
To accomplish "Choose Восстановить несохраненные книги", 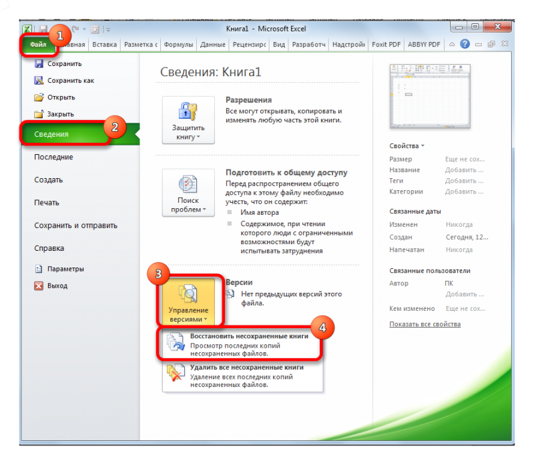I will click(242, 344).
